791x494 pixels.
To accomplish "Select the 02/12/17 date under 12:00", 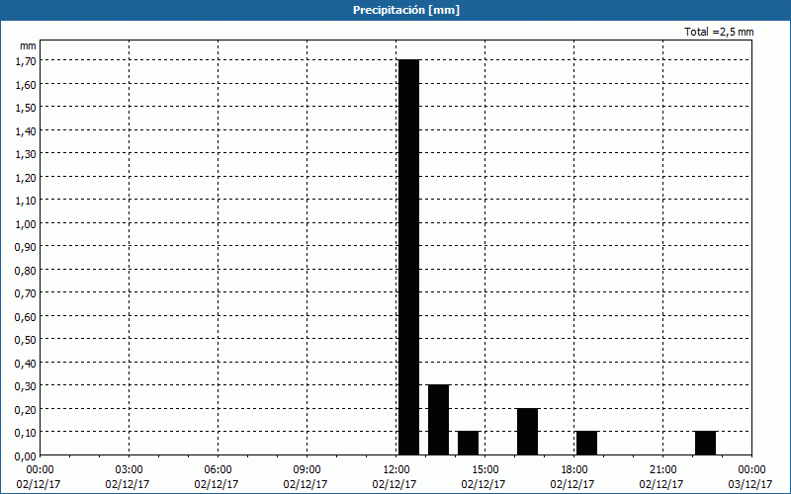I will click(395, 484).
